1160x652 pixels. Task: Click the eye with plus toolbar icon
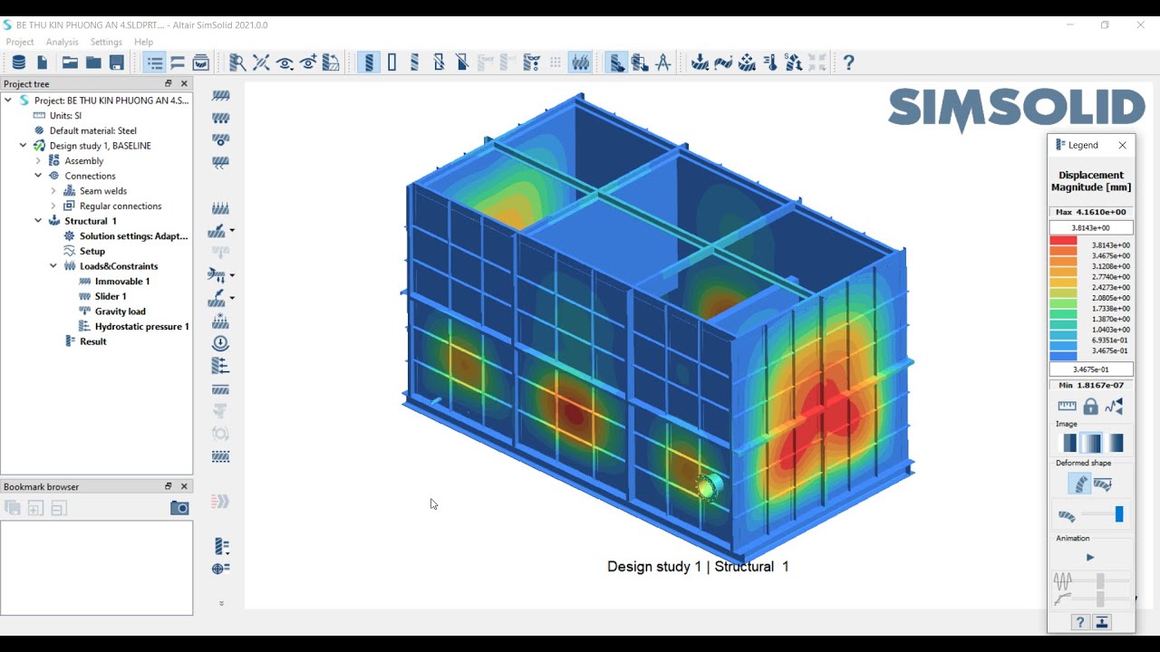pyautogui.click(x=308, y=62)
